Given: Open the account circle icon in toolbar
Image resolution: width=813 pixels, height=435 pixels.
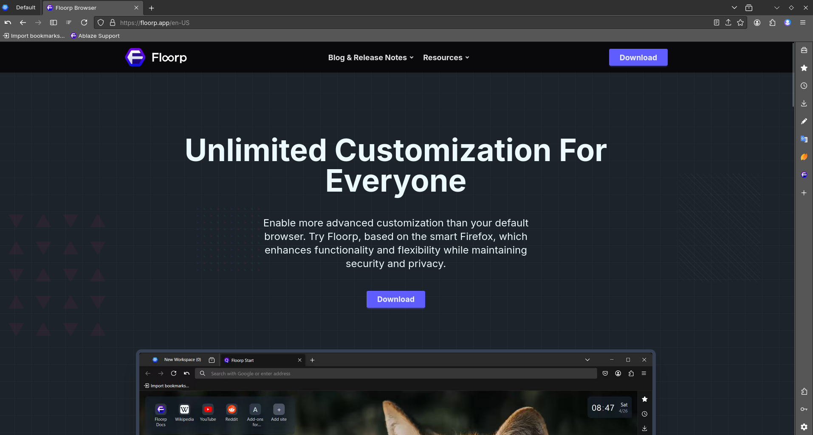Looking at the screenshot, I should [x=757, y=22].
